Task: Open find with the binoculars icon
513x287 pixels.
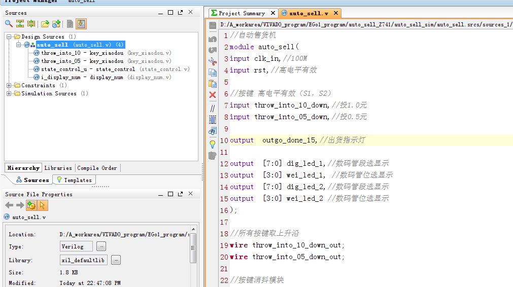Action: pos(212,131)
